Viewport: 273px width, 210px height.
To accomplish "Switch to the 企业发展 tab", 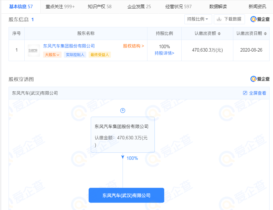I will click(139, 6).
